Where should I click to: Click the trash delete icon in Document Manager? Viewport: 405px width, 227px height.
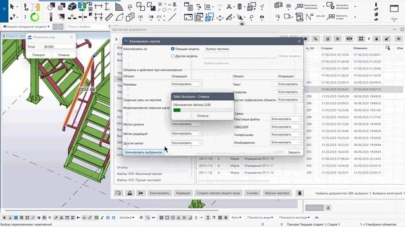(x=299, y=193)
